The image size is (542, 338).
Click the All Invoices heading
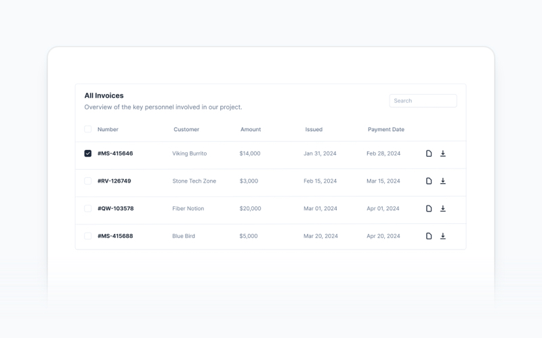[104, 95]
